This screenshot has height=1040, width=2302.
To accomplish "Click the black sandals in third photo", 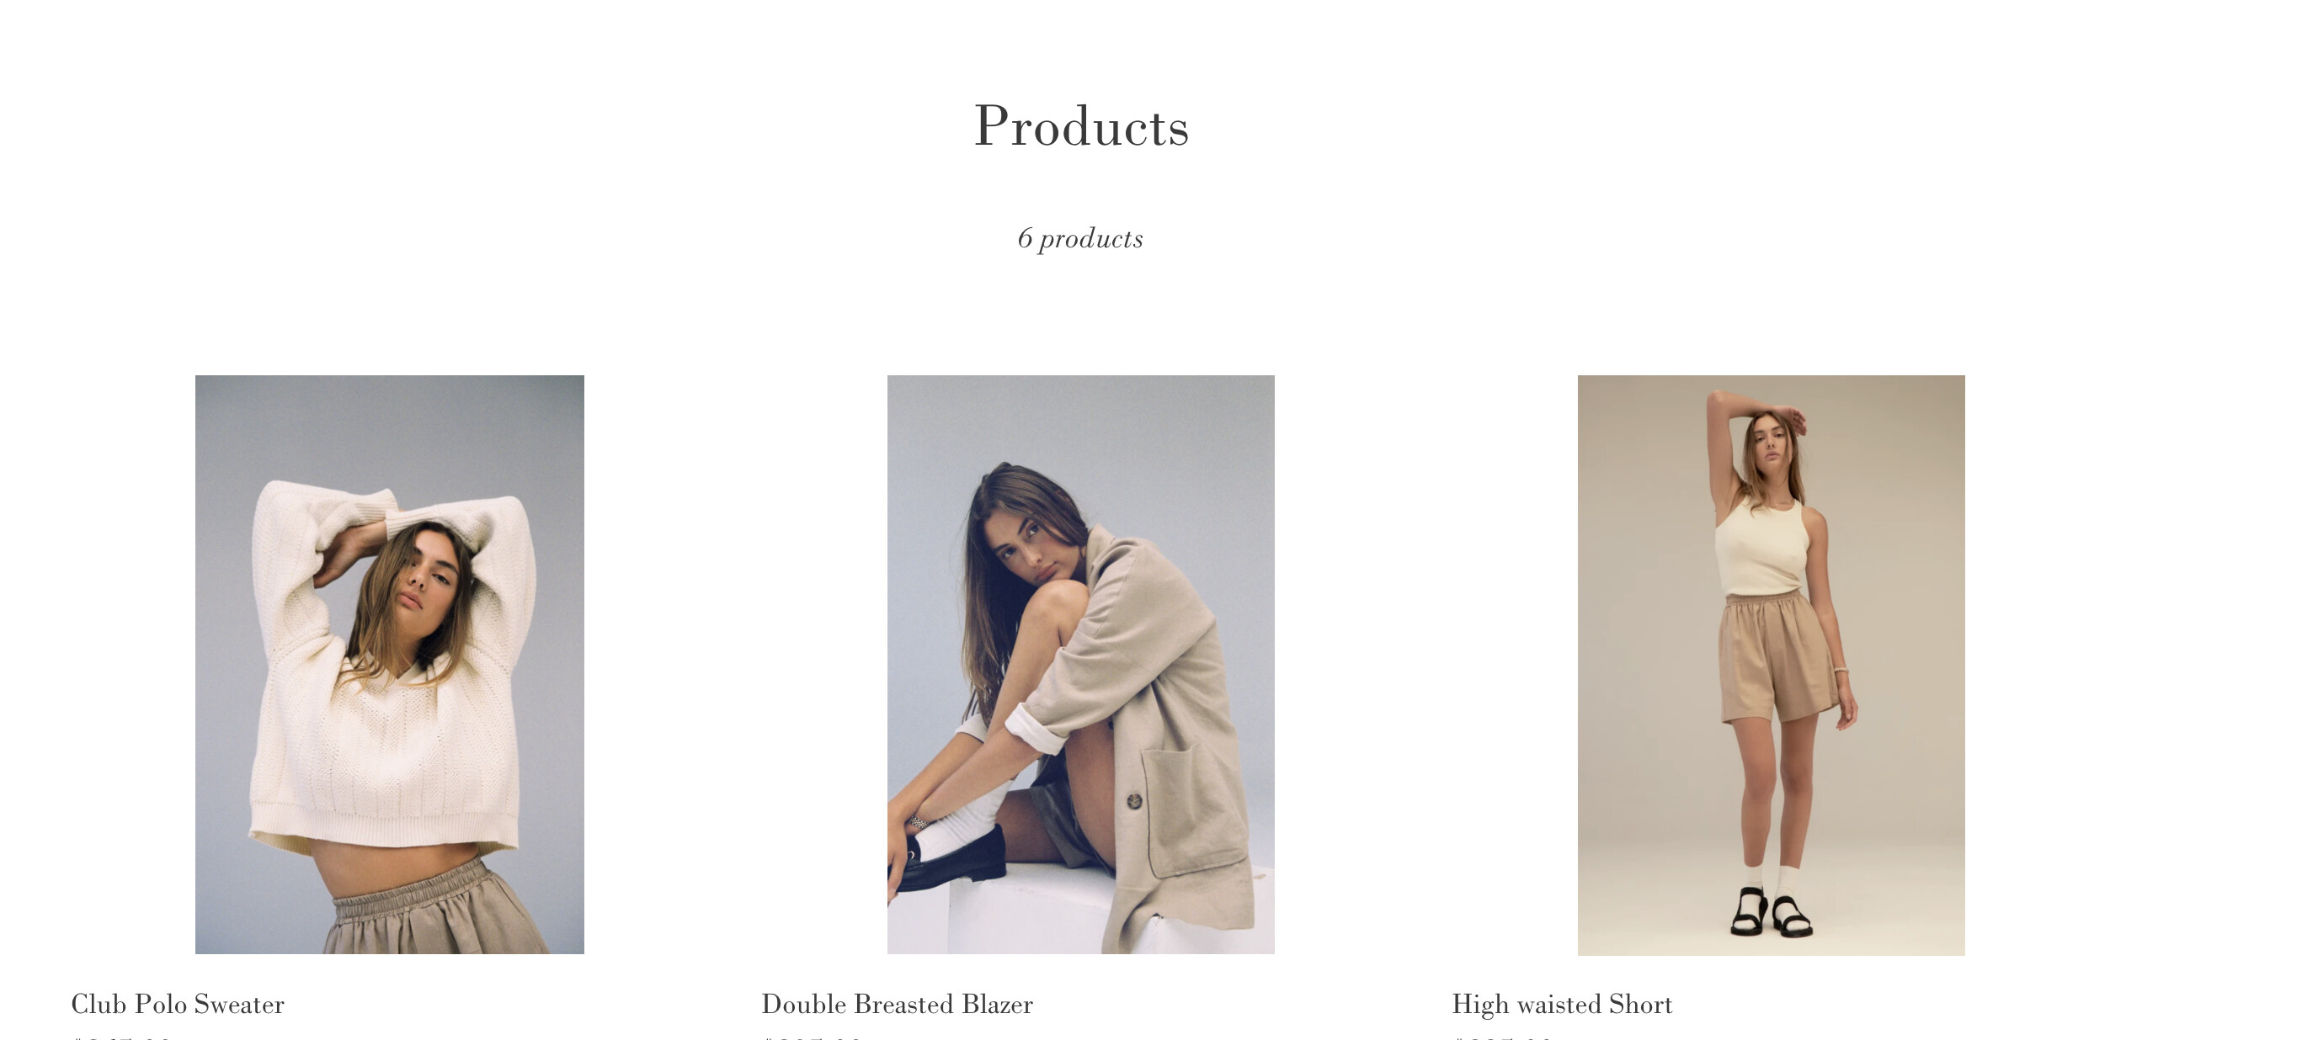I will point(1772,912).
